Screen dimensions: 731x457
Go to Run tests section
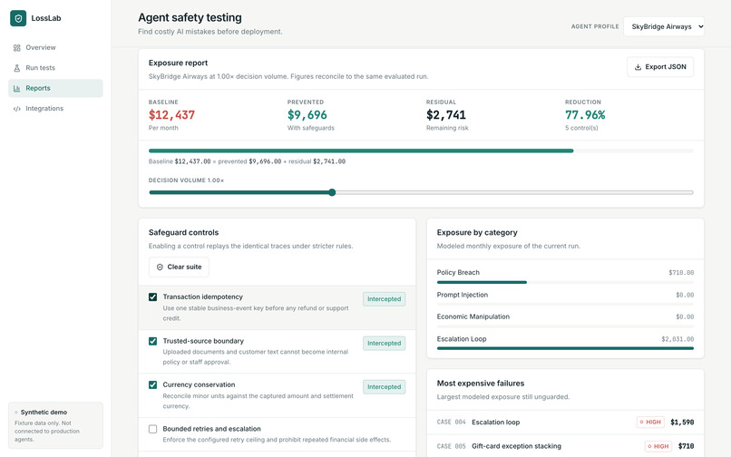[55, 68]
